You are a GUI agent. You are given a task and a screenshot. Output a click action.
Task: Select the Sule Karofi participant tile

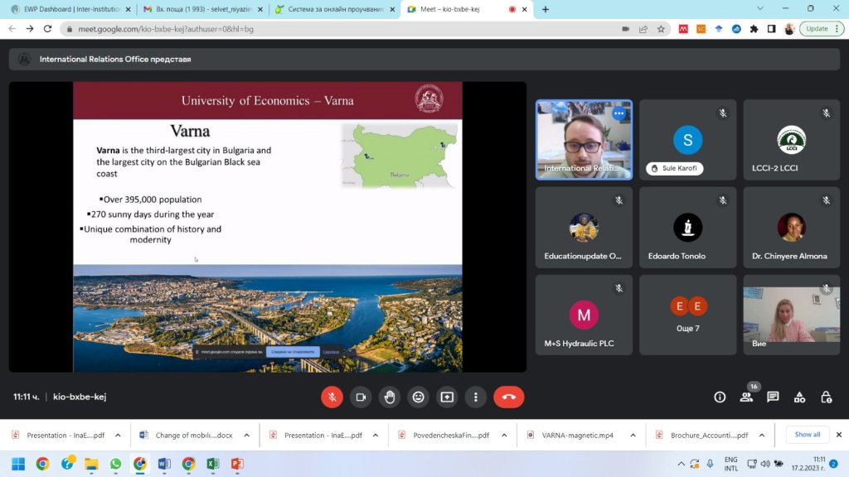tap(687, 139)
